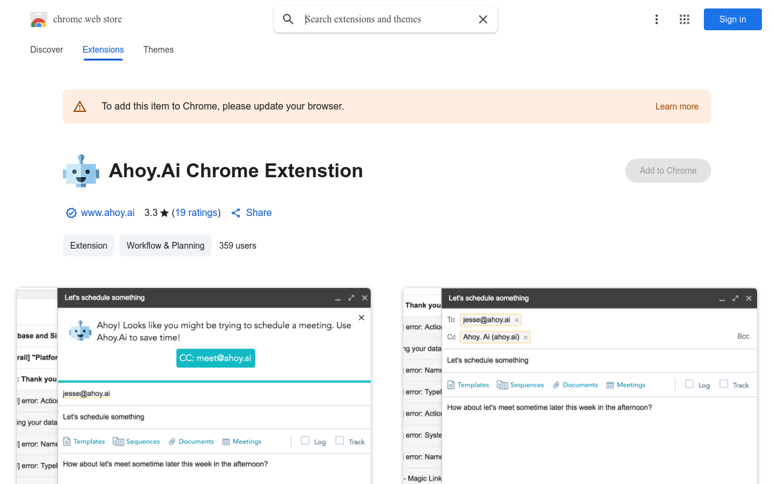This screenshot has height=484, width=774.
Task: Open the first screenshot with CC: meet@ahoy.ai
Action: [193, 386]
